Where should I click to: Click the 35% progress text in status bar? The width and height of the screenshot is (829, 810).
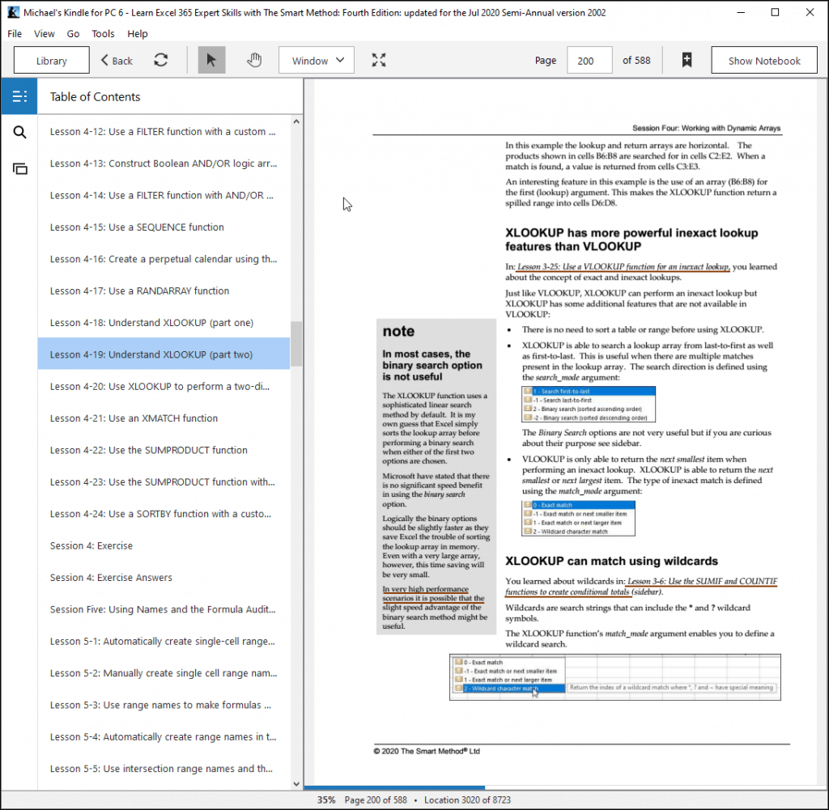tap(326, 800)
